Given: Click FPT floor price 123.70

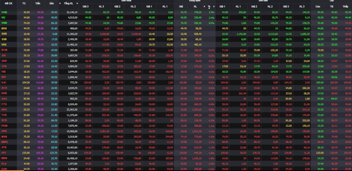Looking at the screenshot, I should click(x=53, y=152).
